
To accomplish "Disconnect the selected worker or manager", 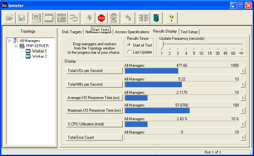I will click(144, 18).
